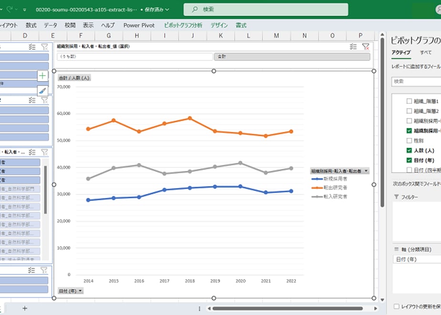This screenshot has height=315, width=441.
Task: Open the 日付 (年) item in the axis area
Action: (417, 259)
